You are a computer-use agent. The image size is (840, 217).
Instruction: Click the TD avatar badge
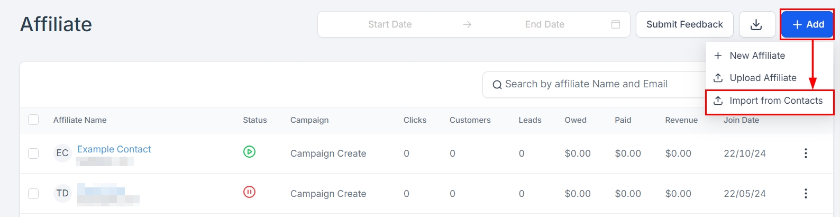(x=62, y=193)
